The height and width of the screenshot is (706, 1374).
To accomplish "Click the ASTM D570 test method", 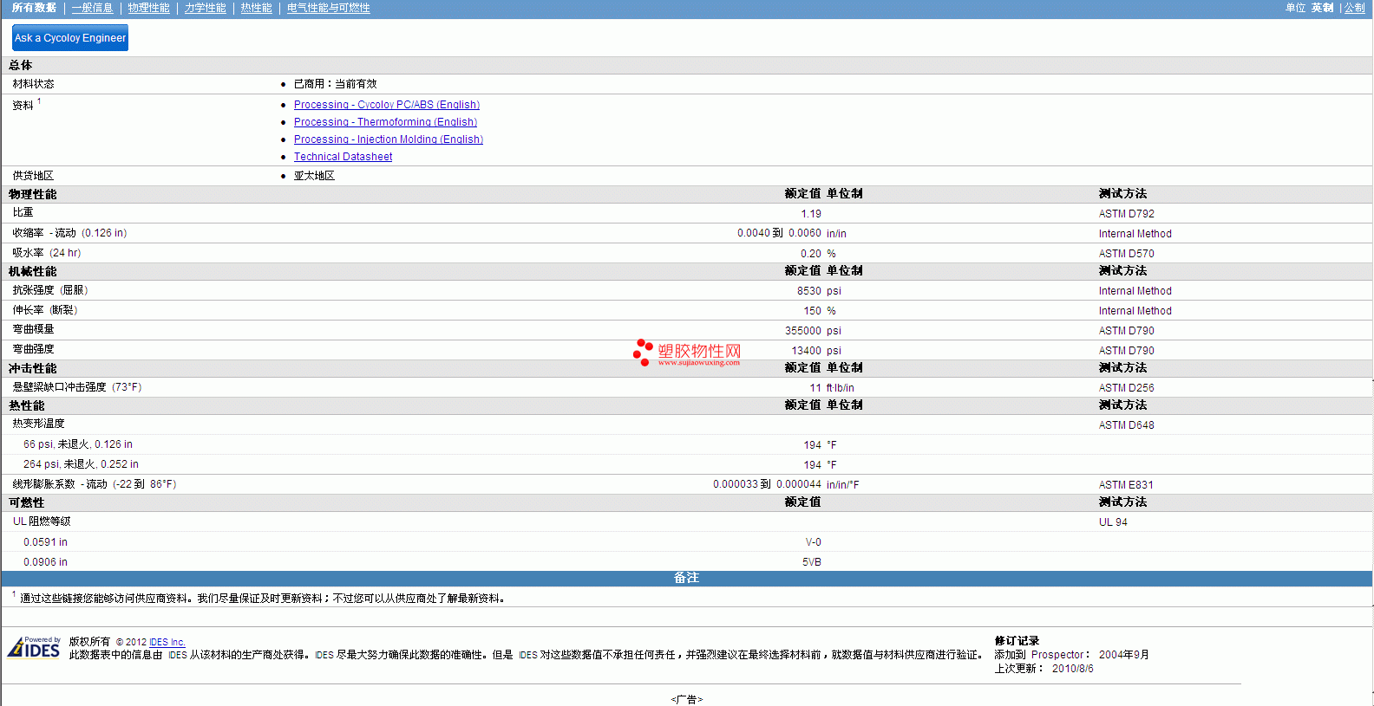I will pyautogui.click(x=1127, y=254).
